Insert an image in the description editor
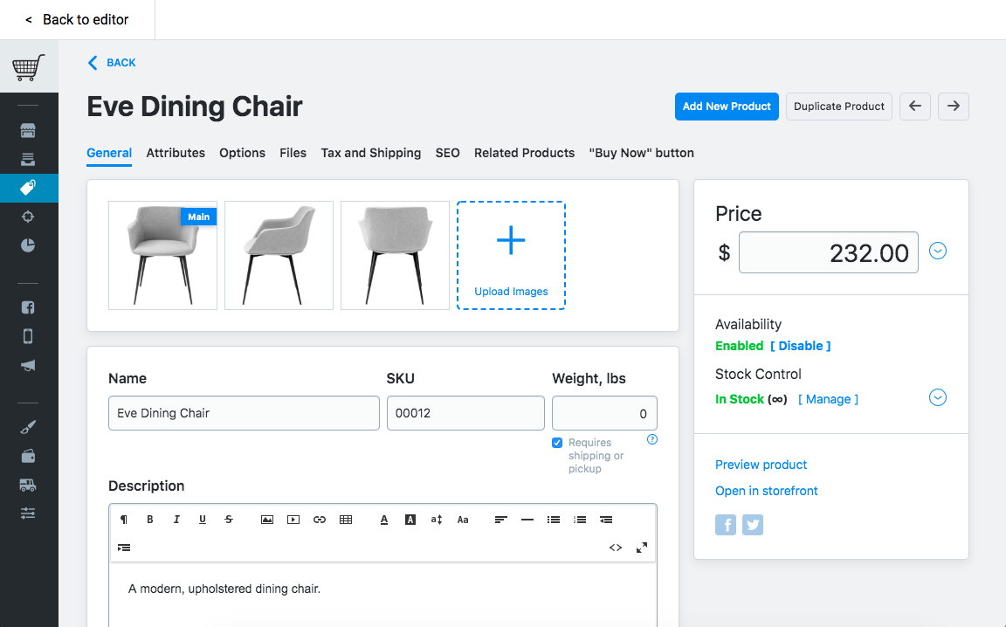 267,519
